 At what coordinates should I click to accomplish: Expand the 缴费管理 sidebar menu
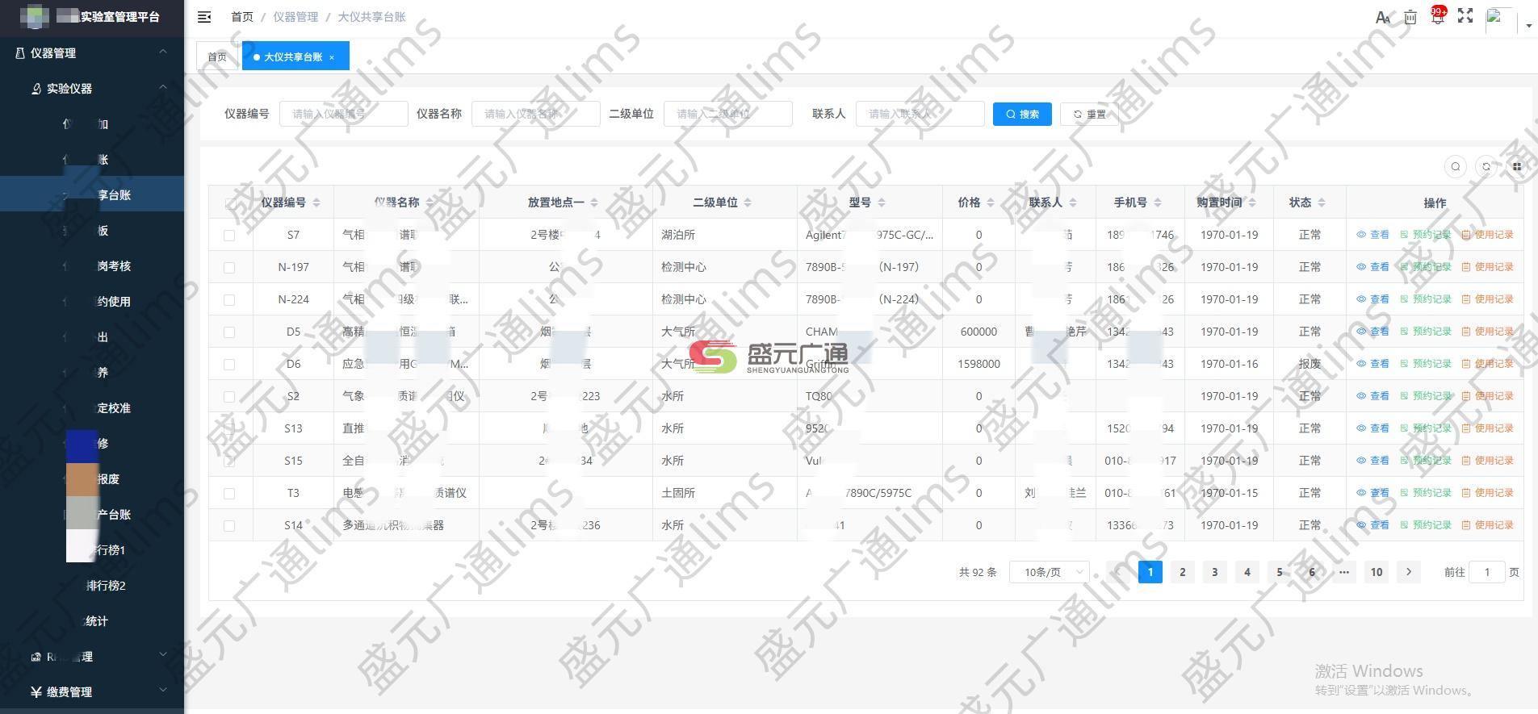[x=92, y=691]
